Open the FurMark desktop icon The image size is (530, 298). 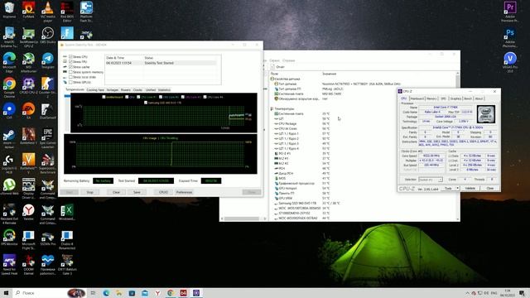(29, 9)
